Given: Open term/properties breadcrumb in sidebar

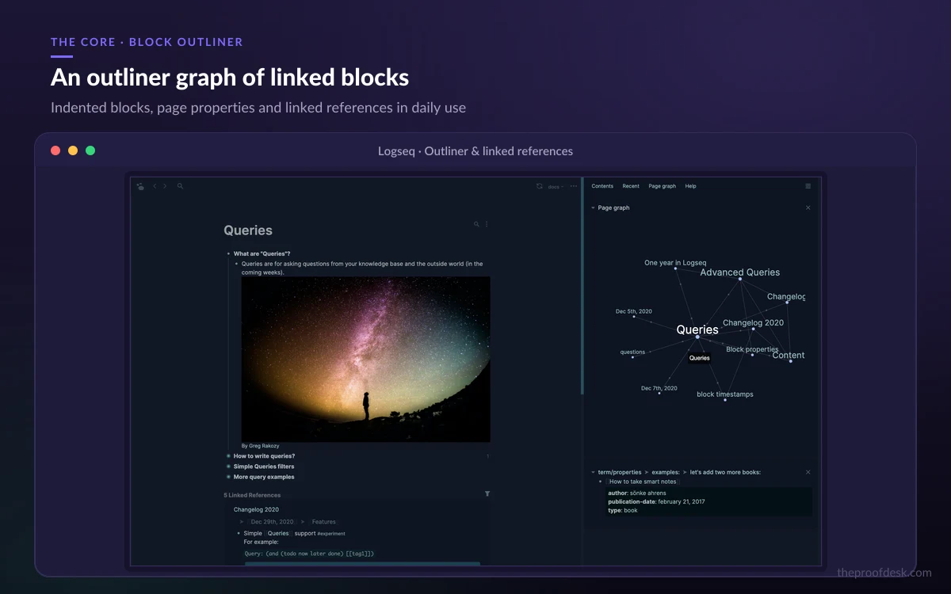Looking at the screenshot, I should (x=620, y=472).
